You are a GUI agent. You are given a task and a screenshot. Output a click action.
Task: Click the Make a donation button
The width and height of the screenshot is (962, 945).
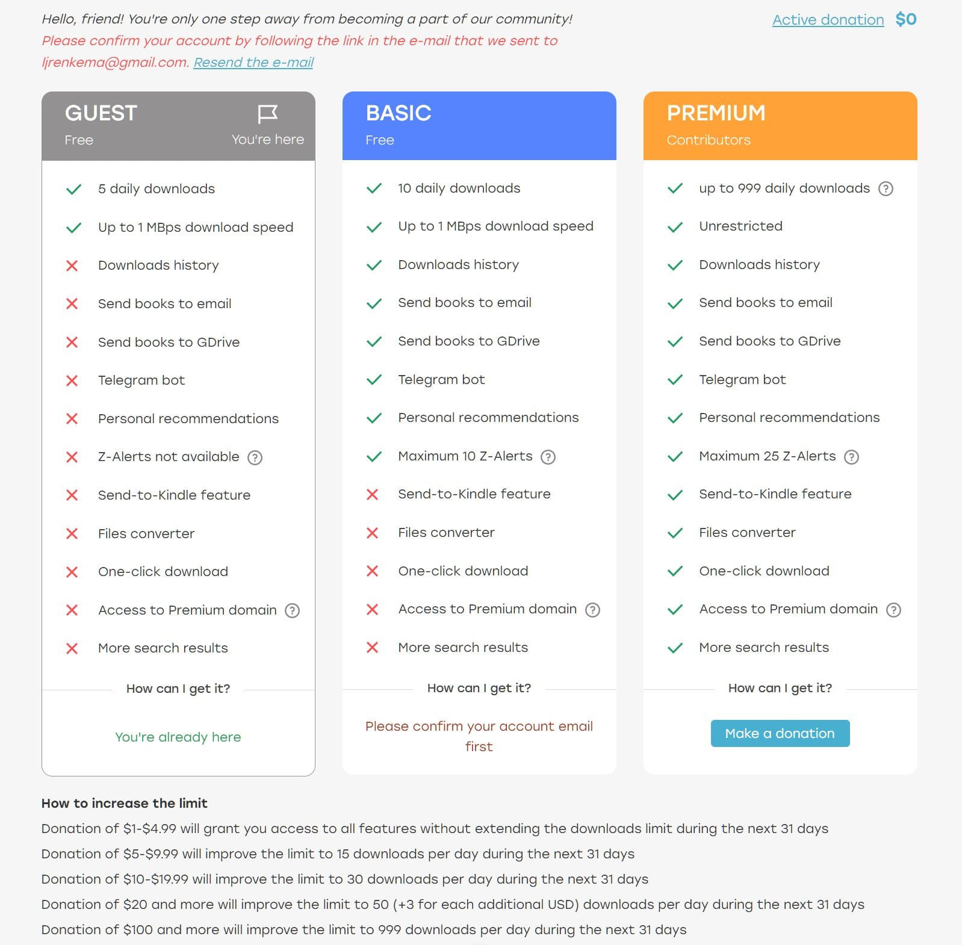pos(780,733)
